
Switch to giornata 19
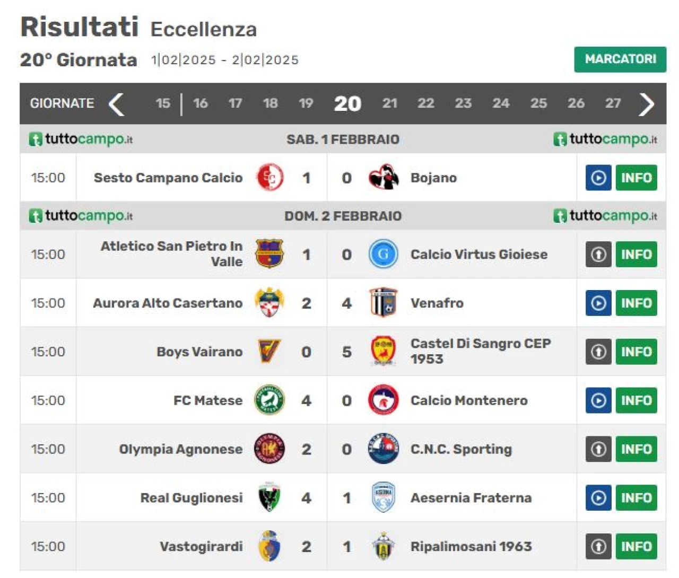(x=306, y=103)
